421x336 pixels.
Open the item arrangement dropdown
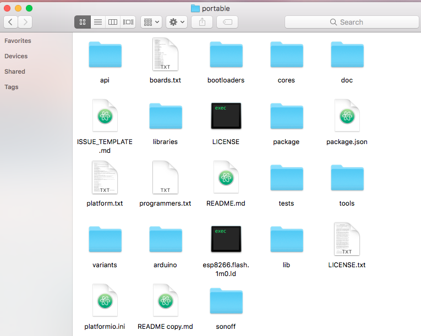[151, 22]
